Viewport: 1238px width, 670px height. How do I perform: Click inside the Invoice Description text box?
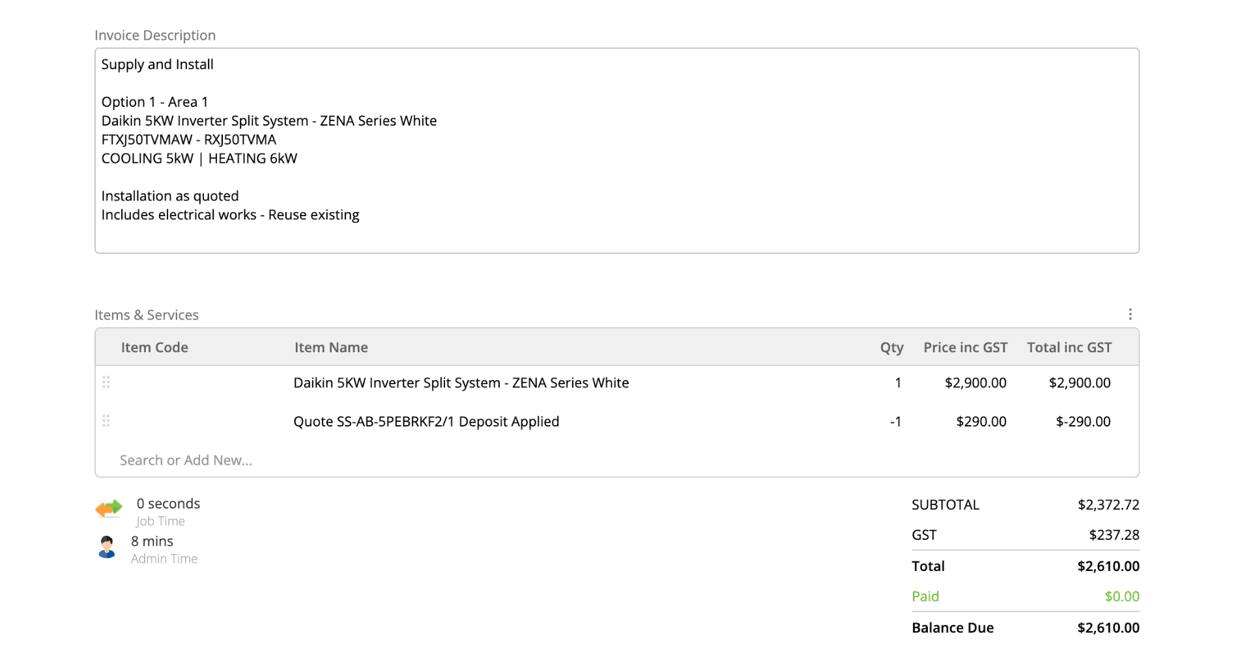click(x=617, y=150)
